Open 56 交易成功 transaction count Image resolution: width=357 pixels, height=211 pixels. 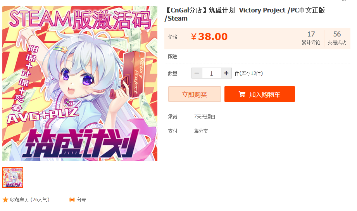(337, 38)
